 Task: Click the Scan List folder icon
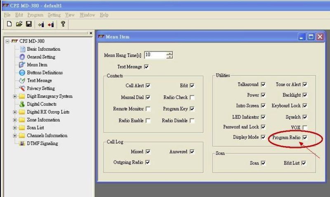(22, 128)
